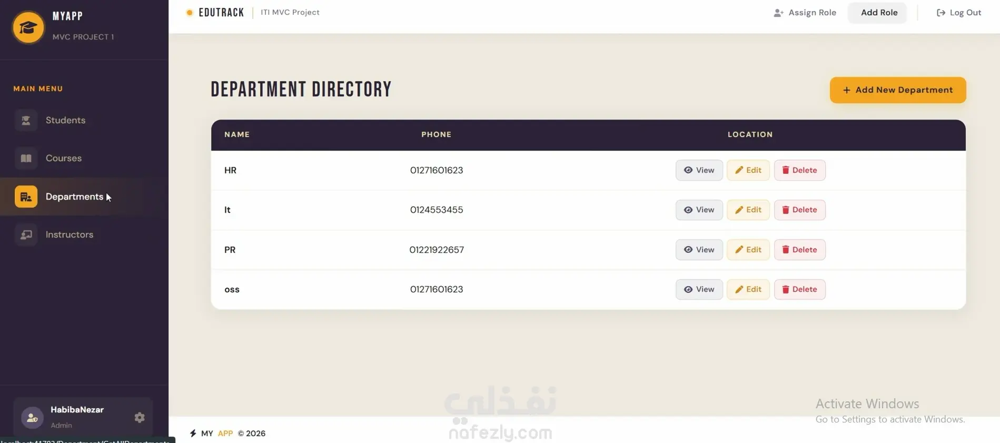Open the Assign Role page
1000x443 pixels.
click(805, 13)
